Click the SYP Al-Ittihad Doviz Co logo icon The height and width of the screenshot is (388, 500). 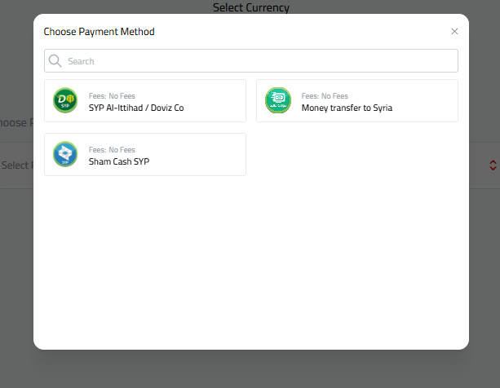coord(65,100)
